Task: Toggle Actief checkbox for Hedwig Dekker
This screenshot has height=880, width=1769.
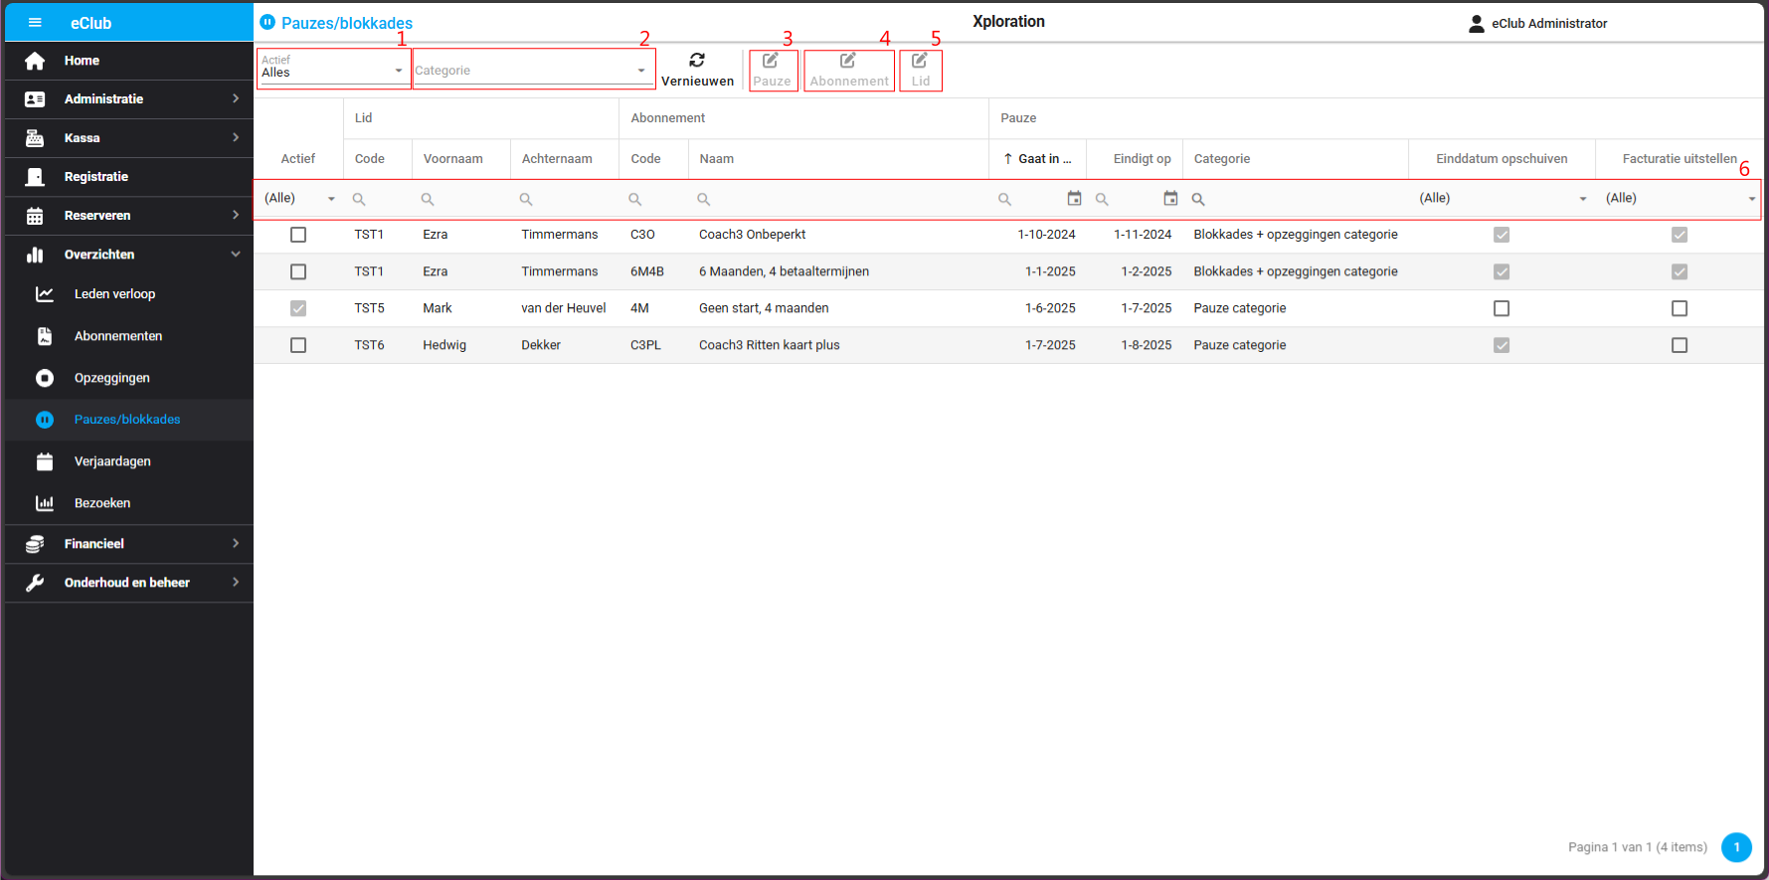Action: coord(298,345)
